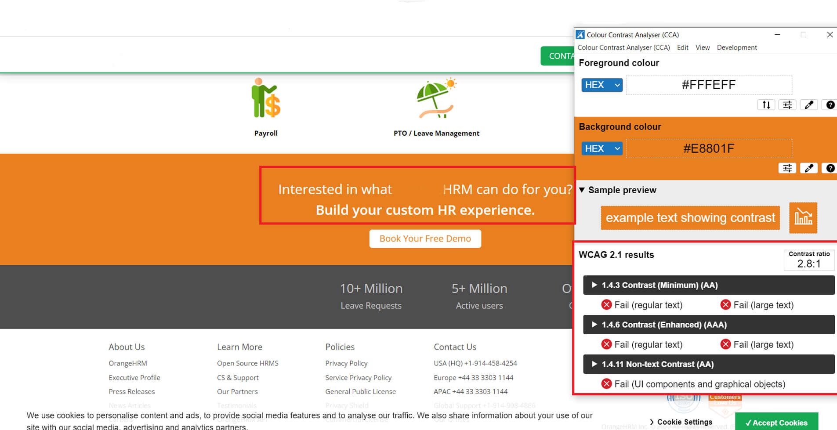Click the foreground hex value field
This screenshot has height=430, width=837.
(708, 85)
